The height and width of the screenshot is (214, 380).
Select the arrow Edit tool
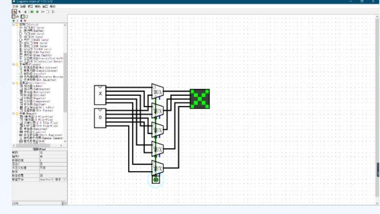[20, 12]
